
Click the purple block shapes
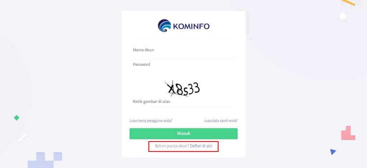[45, 160]
